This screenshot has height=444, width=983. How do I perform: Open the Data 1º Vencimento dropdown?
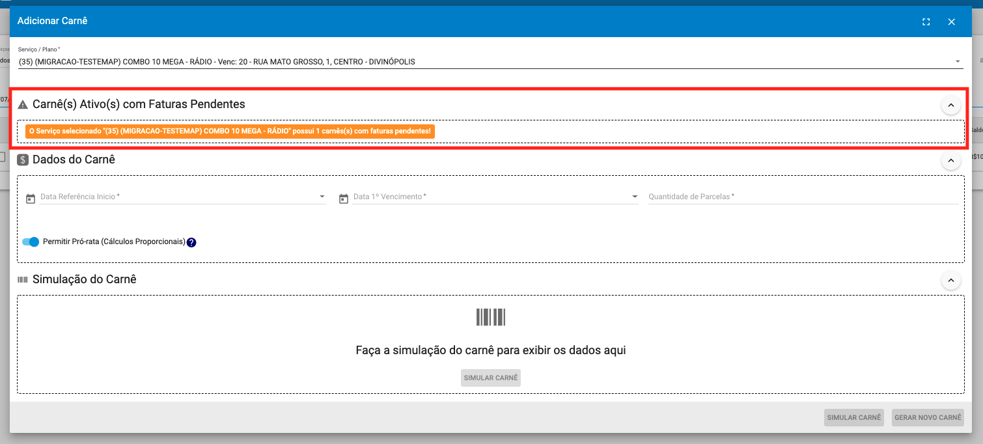(635, 197)
